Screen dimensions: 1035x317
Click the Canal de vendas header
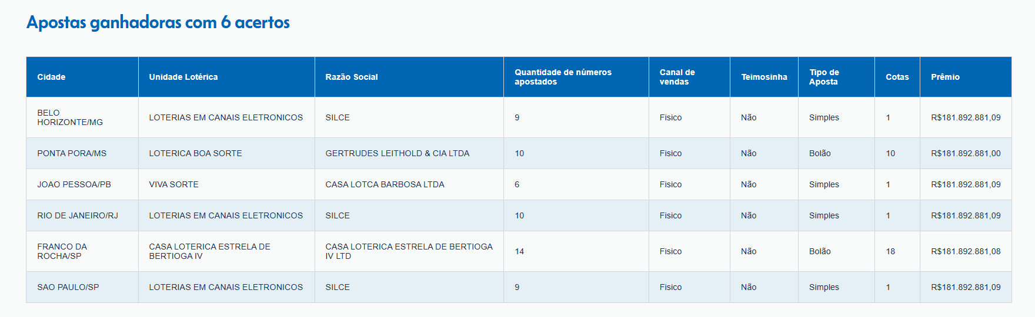(677, 77)
